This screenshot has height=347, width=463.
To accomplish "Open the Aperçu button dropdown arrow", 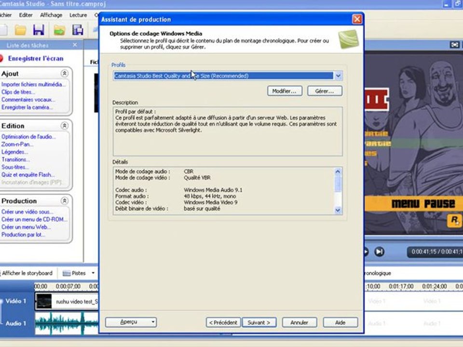I will coord(153,322).
